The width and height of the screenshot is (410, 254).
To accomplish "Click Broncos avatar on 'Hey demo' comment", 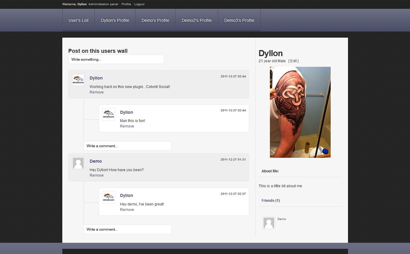I will click(x=109, y=197).
